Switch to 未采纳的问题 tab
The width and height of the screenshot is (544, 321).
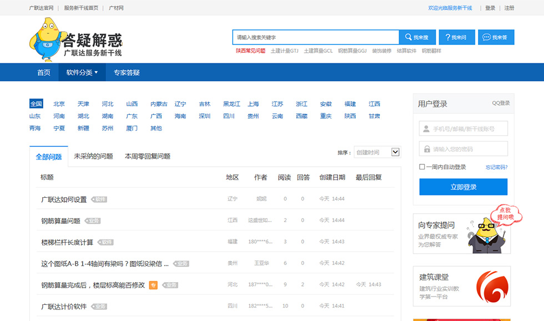click(x=93, y=157)
